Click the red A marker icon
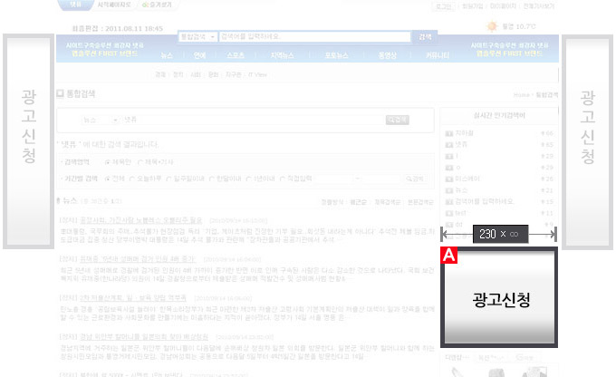The width and height of the screenshot is (616, 377). pos(446,256)
